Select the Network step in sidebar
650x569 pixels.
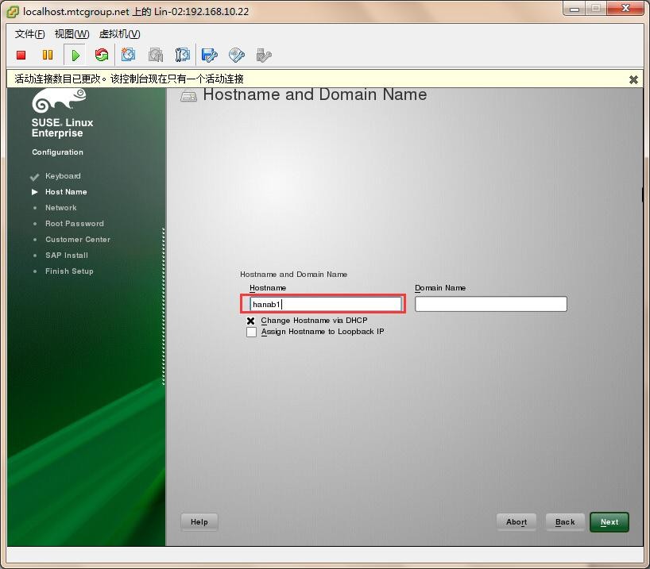coord(61,207)
